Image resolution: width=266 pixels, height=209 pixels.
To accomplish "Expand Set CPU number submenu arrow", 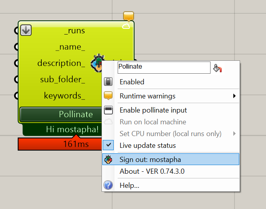I will point(234,134).
